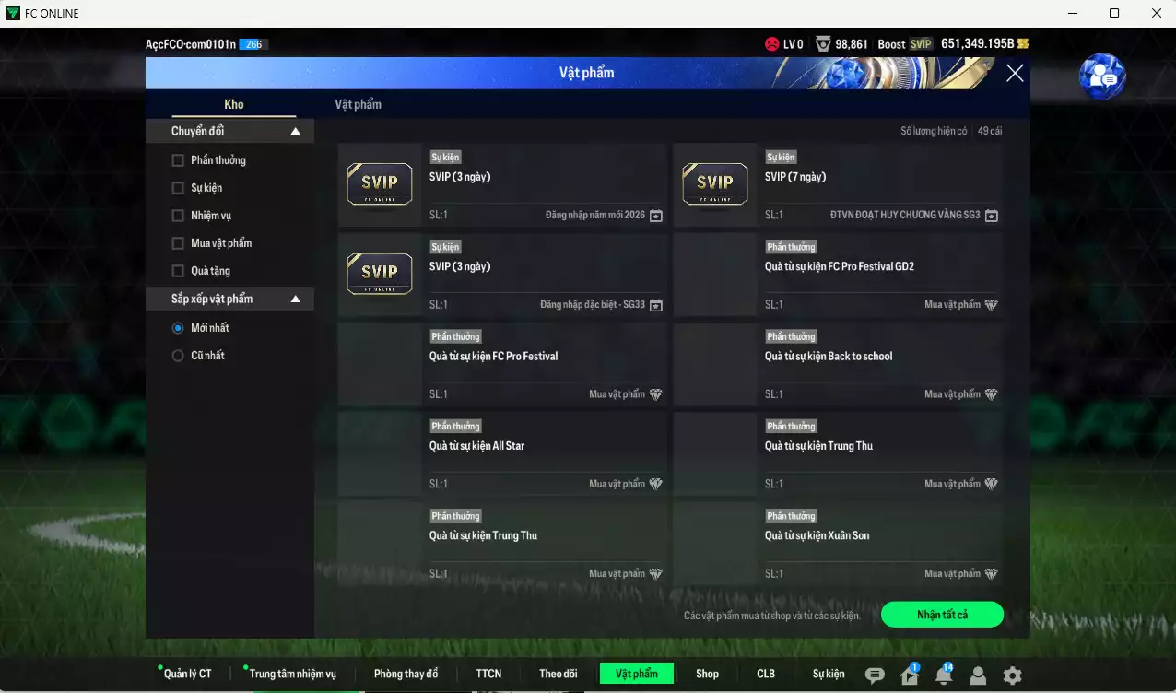
Task: Collapse the Sắp xếp vật phẩm section
Action: (296, 300)
